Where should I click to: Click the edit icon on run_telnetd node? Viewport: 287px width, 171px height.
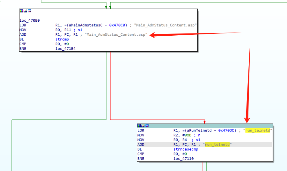pos(143,126)
